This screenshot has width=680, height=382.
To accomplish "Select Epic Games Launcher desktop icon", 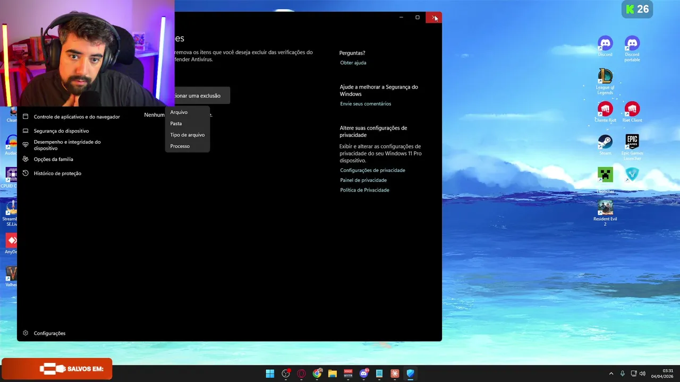I will coord(632,147).
